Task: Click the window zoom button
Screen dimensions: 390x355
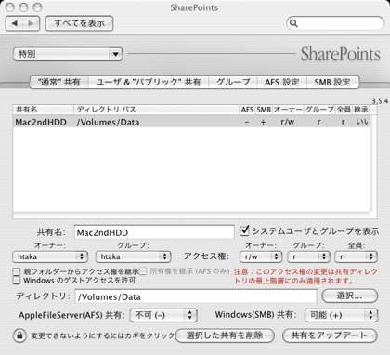Action: point(37,7)
